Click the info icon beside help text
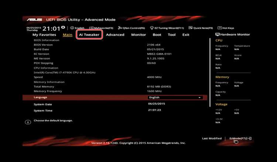This screenshot has width=277, height=162. [x=28, y=122]
